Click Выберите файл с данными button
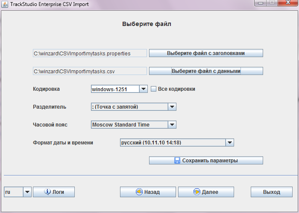The image size is (299, 213). tap(205, 71)
